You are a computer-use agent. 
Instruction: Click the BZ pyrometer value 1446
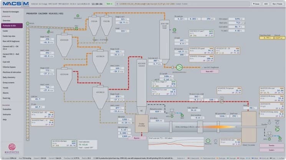tap(222, 116)
